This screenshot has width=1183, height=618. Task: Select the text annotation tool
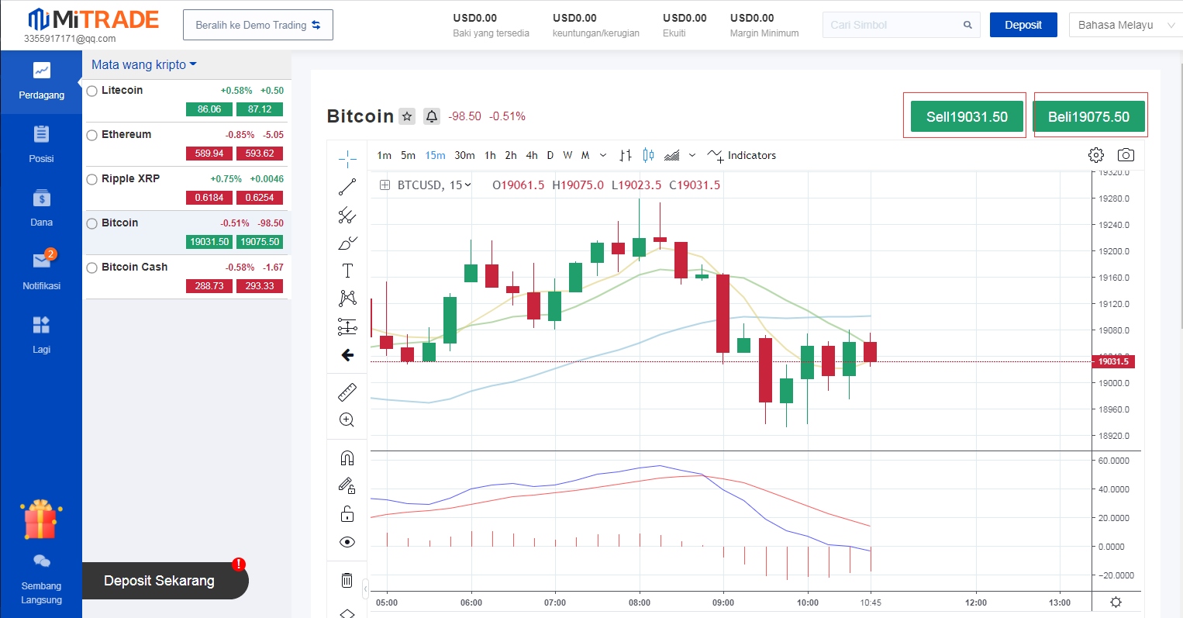(347, 271)
